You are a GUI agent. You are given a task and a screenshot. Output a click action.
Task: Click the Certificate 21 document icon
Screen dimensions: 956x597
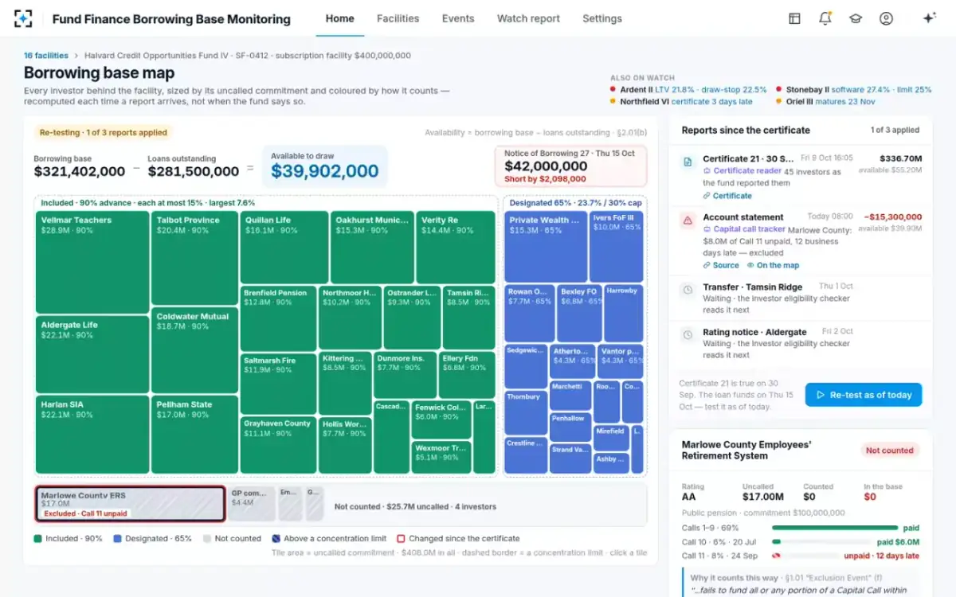click(x=688, y=162)
